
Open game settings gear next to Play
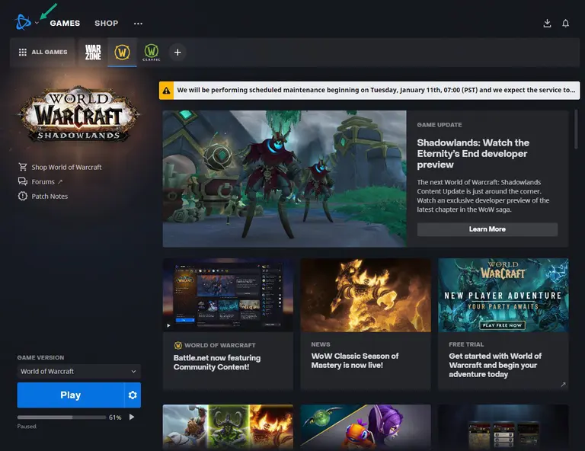[133, 395]
